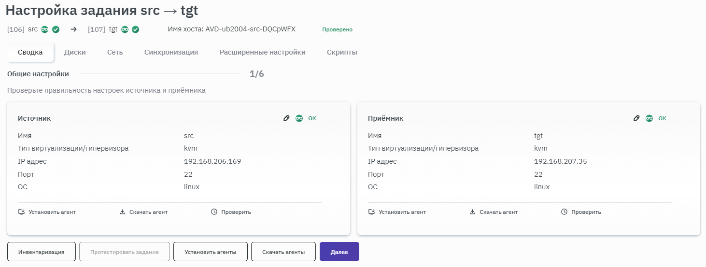The image size is (706, 267).
Task: Click the green checkmark icon next to tgt
Action: [136, 29]
